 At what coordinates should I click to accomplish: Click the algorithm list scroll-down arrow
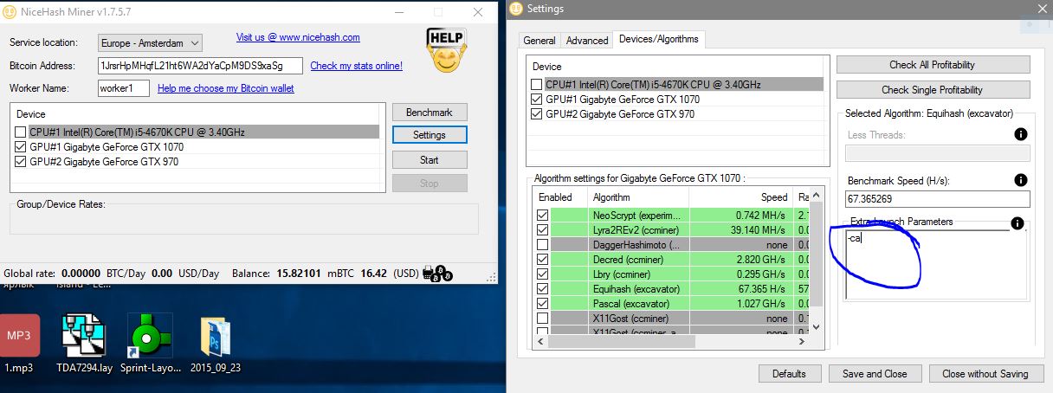817,329
